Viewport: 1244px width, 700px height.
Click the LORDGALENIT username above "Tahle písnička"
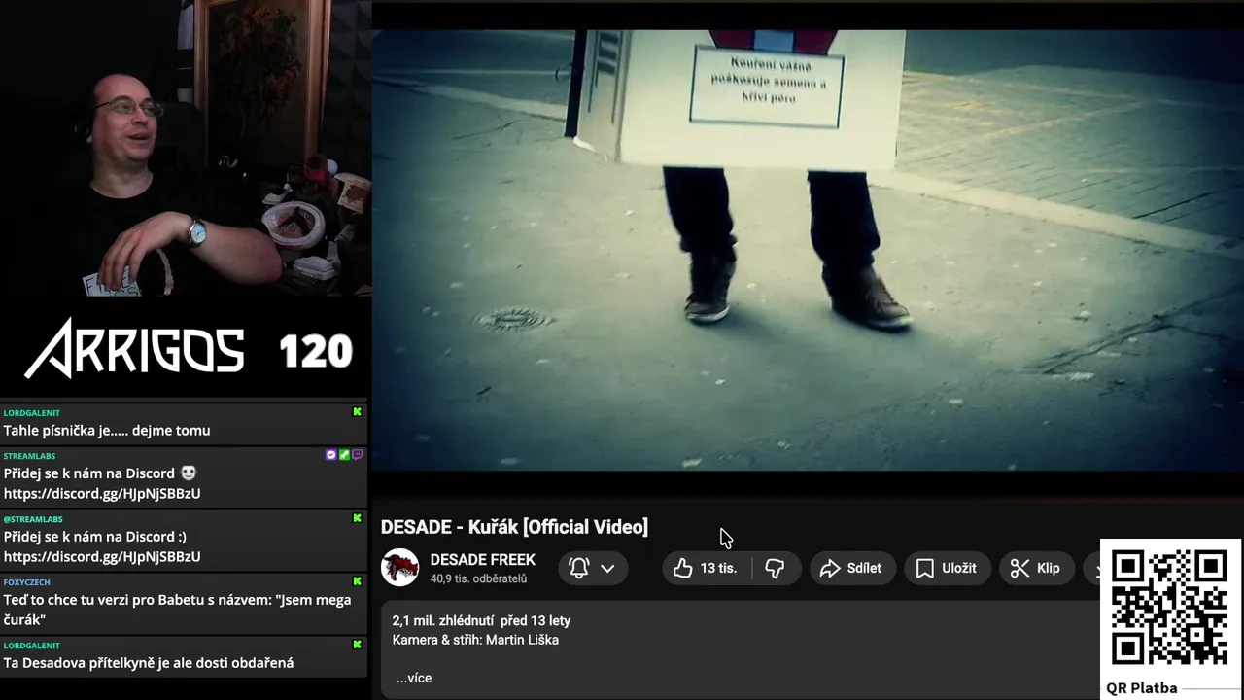tap(31, 413)
